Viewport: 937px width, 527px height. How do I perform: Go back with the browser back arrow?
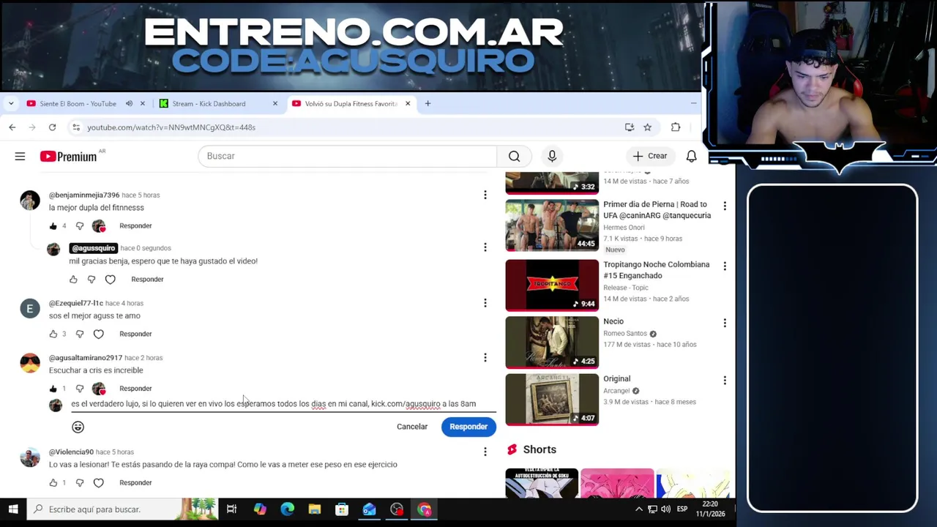tap(12, 127)
